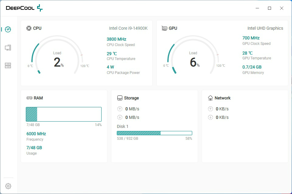
Task: Maximize the DeepCool window
Action: pyautogui.click(x=269, y=8)
